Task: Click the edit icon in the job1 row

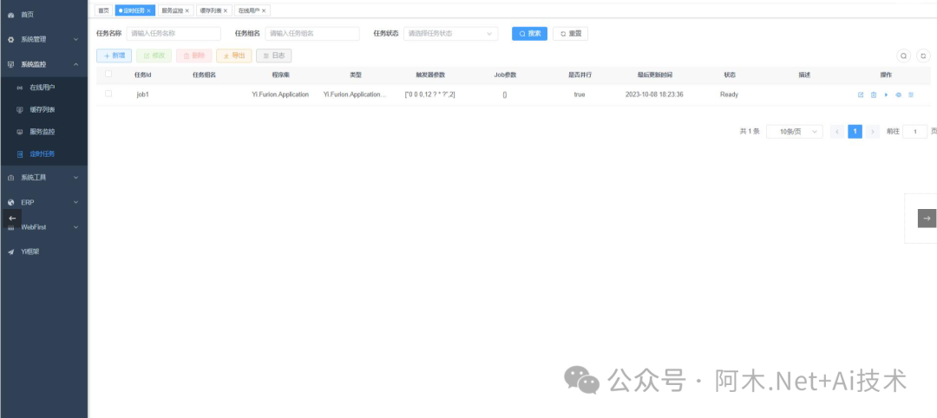Action: (x=861, y=95)
